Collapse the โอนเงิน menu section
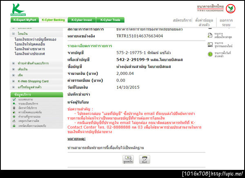 point(13,33)
